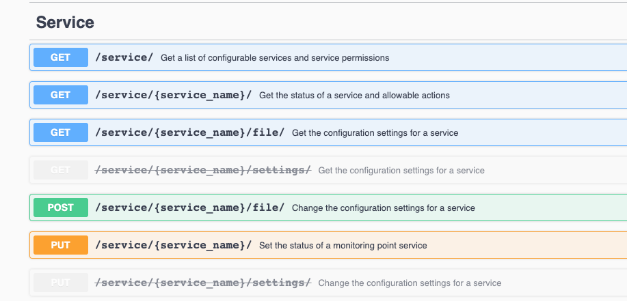Click the greyed-out GET badge for deprecated settings

pos(60,170)
